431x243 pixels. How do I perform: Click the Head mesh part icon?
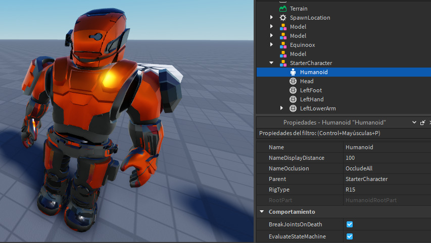click(293, 81)
